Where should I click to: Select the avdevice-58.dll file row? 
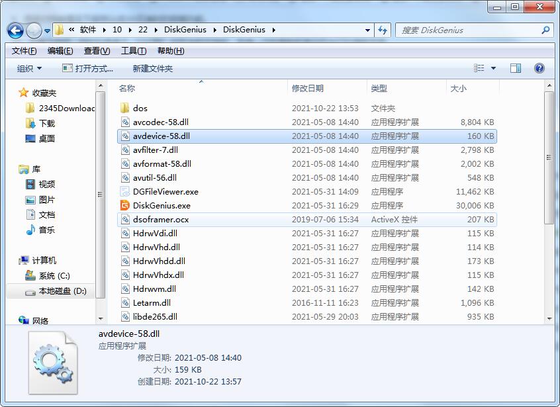[x=307, y=136]
